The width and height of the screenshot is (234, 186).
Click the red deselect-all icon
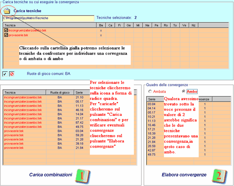pyautogui.click(x=12, y=74)
